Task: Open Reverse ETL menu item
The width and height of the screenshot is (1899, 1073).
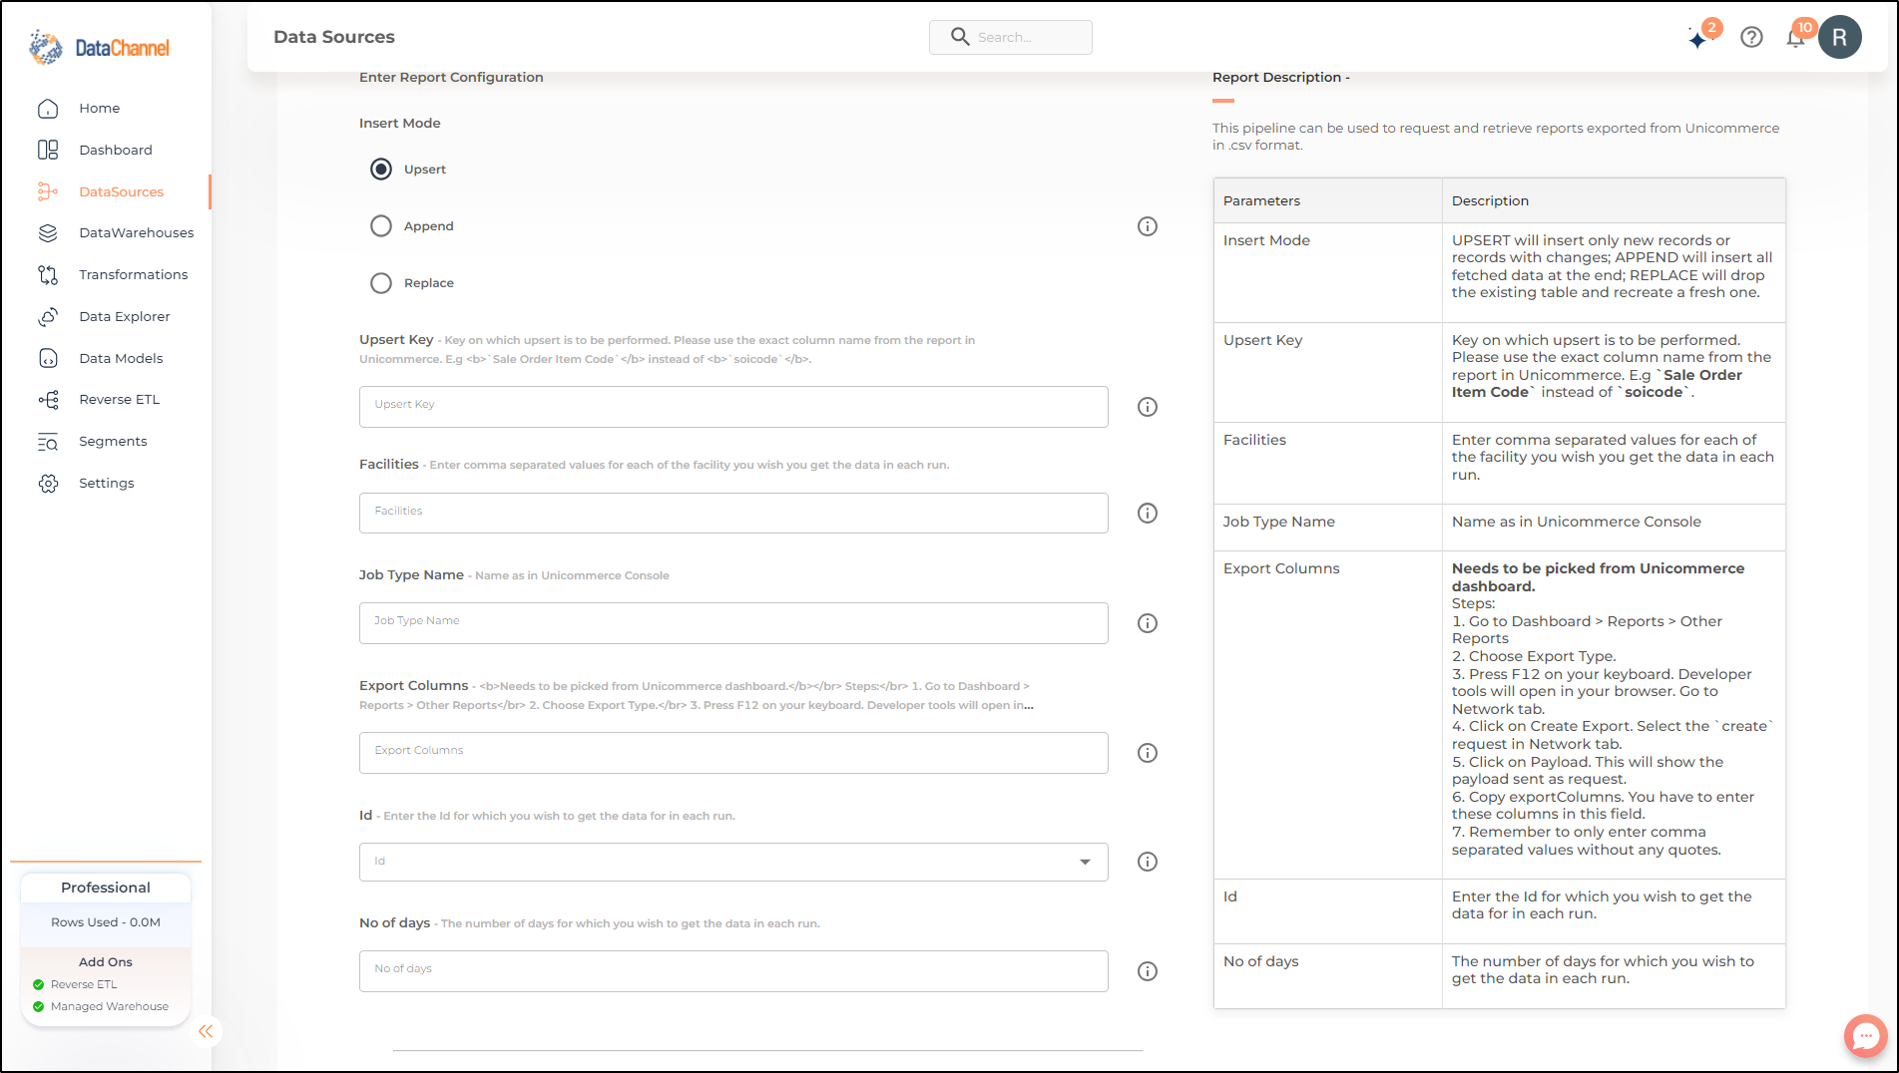Action: pos(120,399)
